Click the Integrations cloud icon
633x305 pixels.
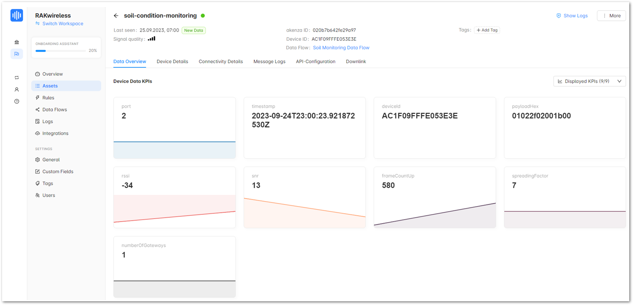click(x=37, y=133)
